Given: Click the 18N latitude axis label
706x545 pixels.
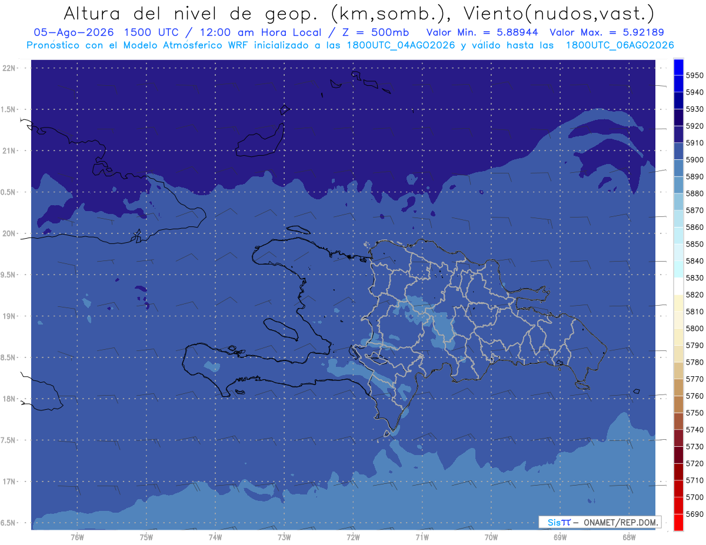Looking at the screenshot, I should point(9,399).
